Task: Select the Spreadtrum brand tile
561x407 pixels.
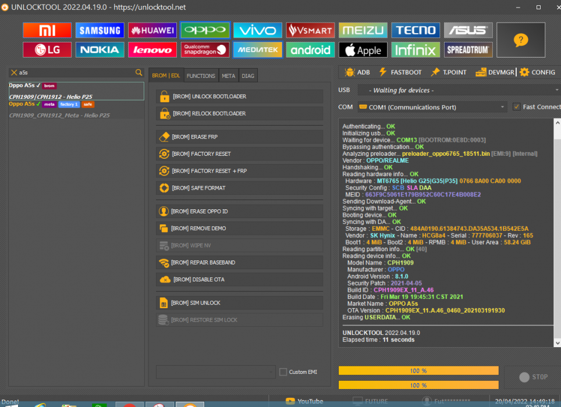Action: pyautogui.click(x=468, y=49)
